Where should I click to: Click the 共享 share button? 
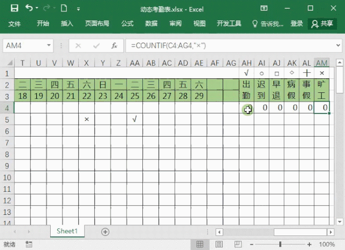(322, 24)
